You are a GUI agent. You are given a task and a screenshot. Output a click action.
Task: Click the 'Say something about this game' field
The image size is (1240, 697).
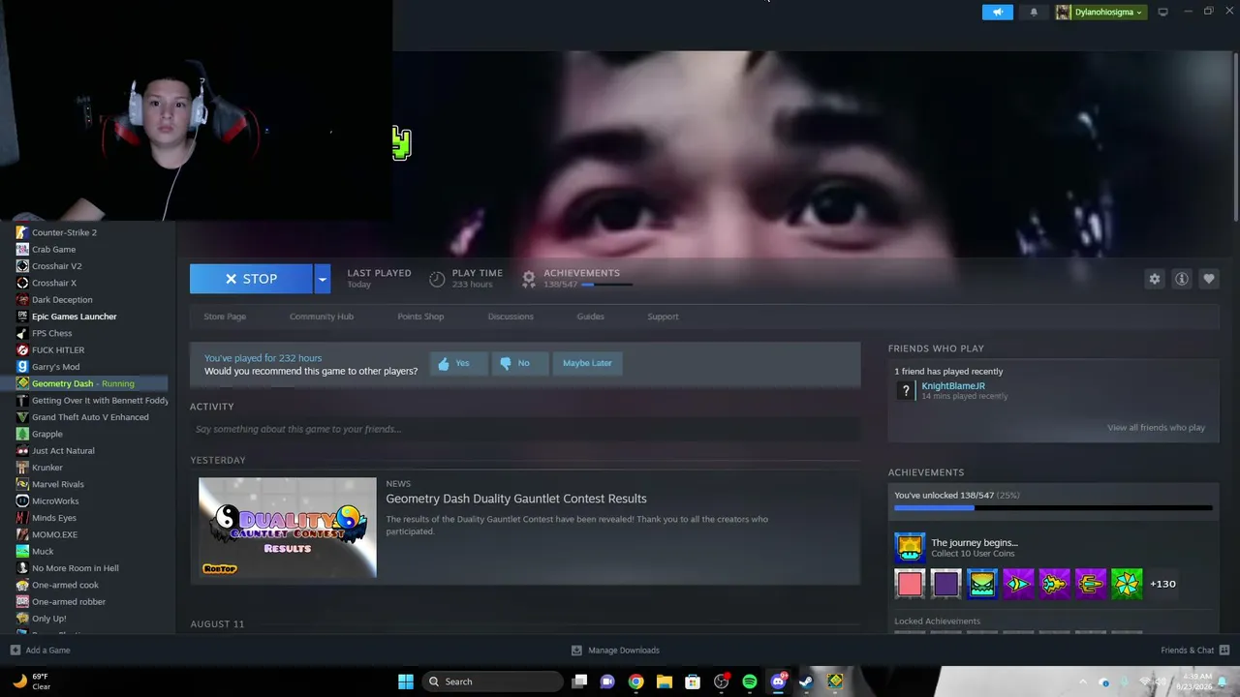pos(525,429)
